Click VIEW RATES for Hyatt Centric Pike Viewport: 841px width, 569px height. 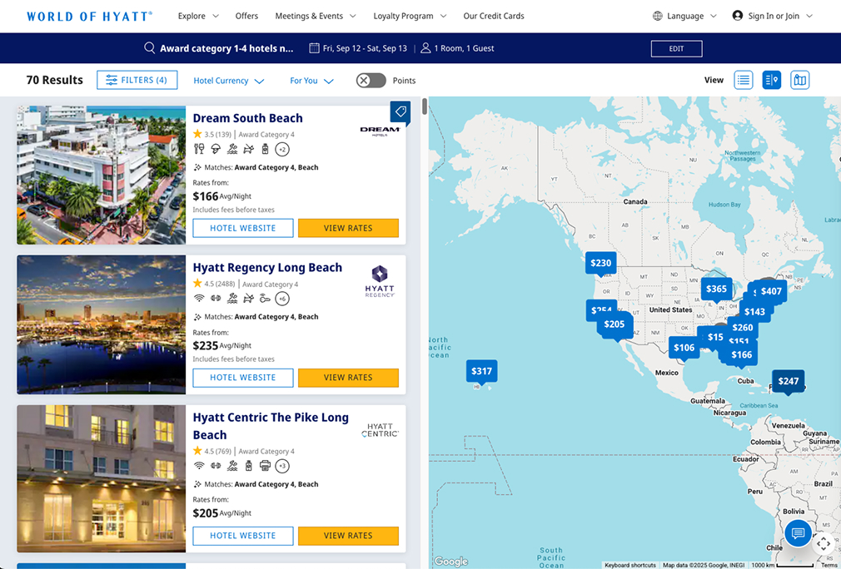point(348,535)
